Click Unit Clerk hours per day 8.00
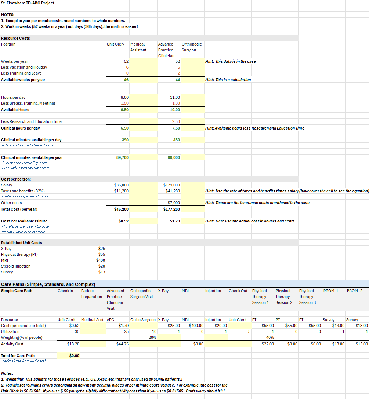 [x=117, y=97]
